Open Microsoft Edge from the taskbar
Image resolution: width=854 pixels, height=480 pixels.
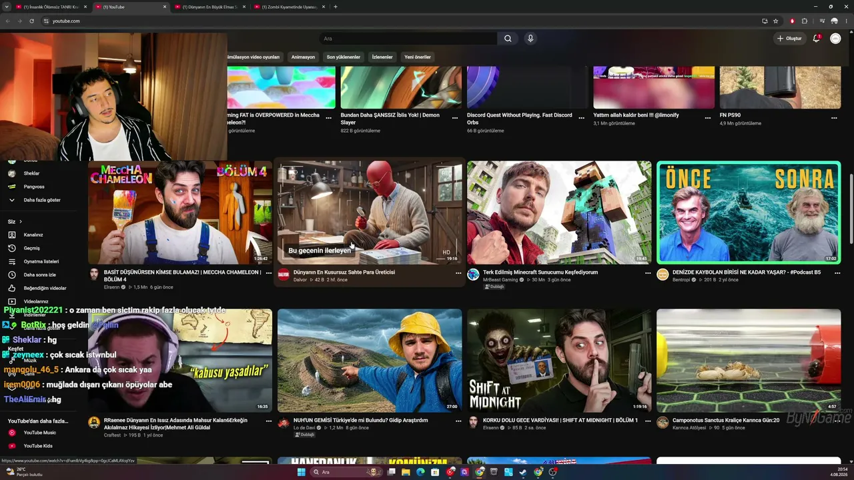[420, 472]
